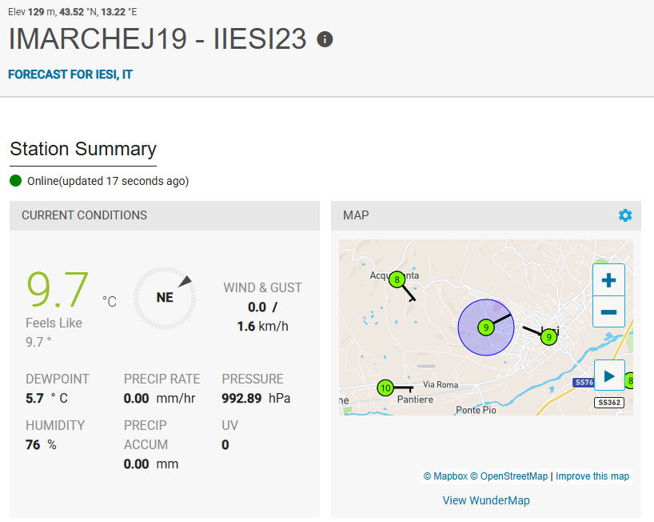Click the SS362 road badge on map
The image size is (654, 522).
[x=609, y=403]
